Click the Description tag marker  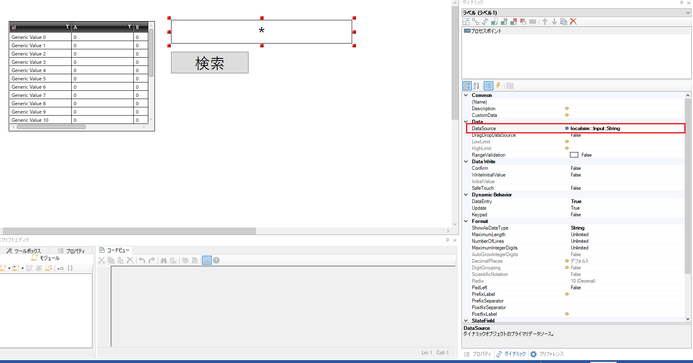click(567, 109)
